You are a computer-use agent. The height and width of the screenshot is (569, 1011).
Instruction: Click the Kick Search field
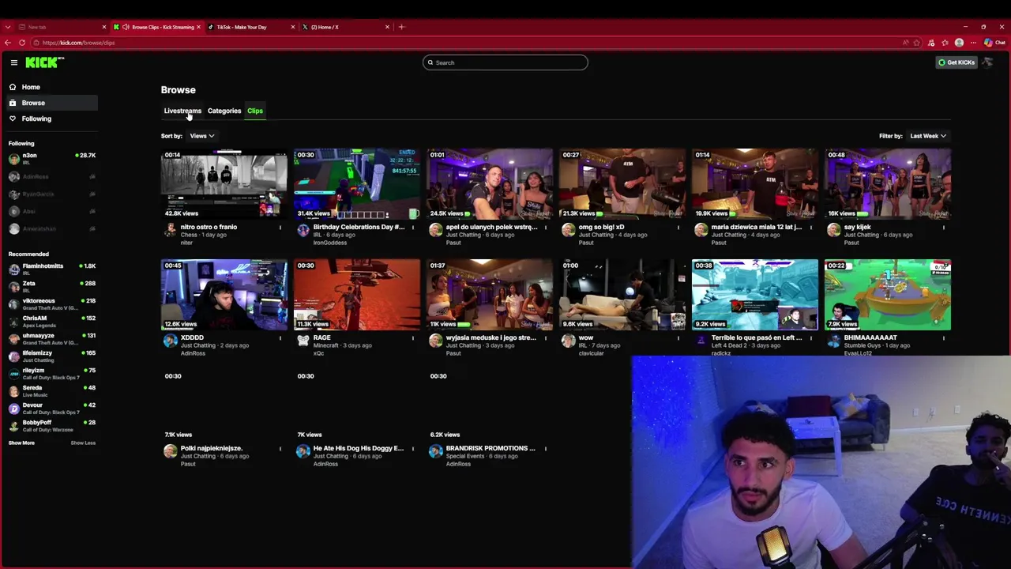pos(505,62)
